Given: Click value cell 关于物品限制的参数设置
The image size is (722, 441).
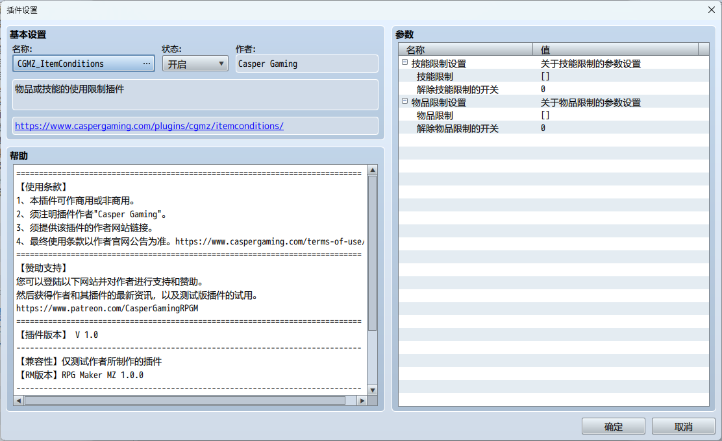Looking at the screenshot, I should pyautogui.click(x=590, y=102).
